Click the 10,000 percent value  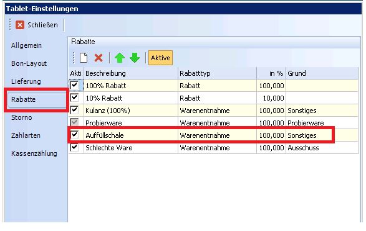coord(273,98)
